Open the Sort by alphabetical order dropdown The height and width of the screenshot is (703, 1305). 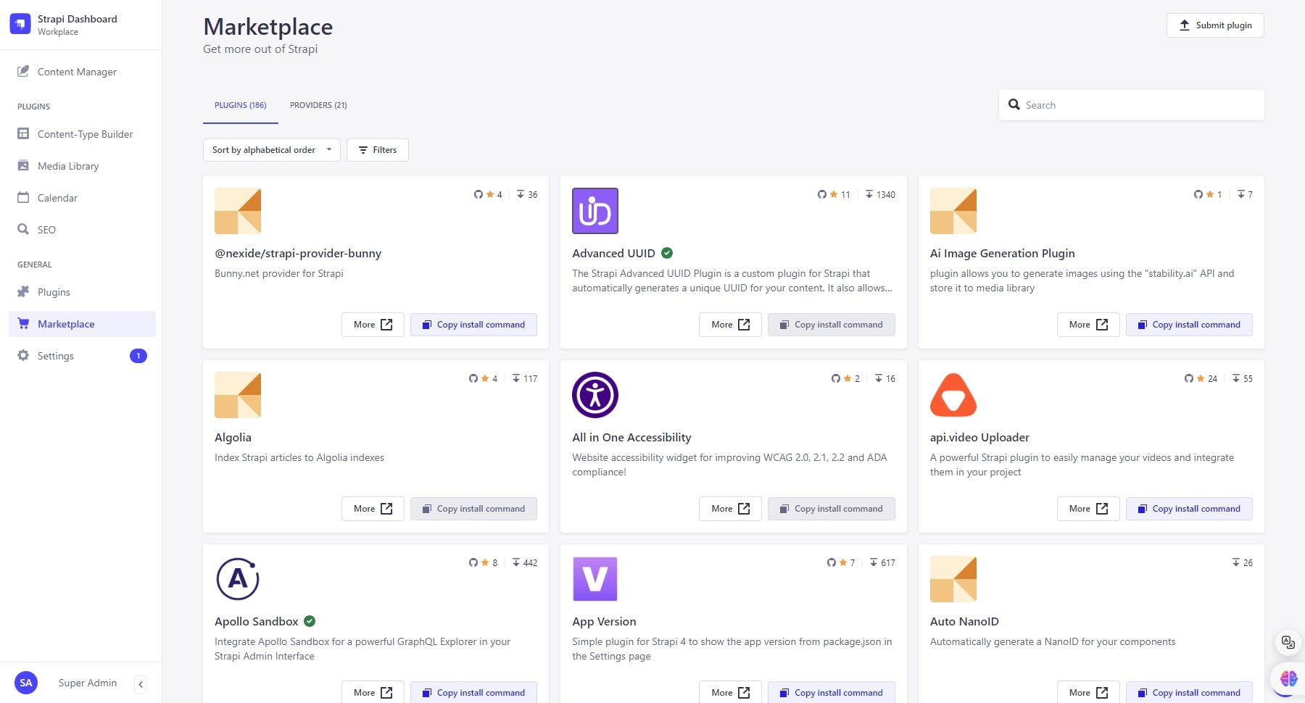tap(271, 150)
